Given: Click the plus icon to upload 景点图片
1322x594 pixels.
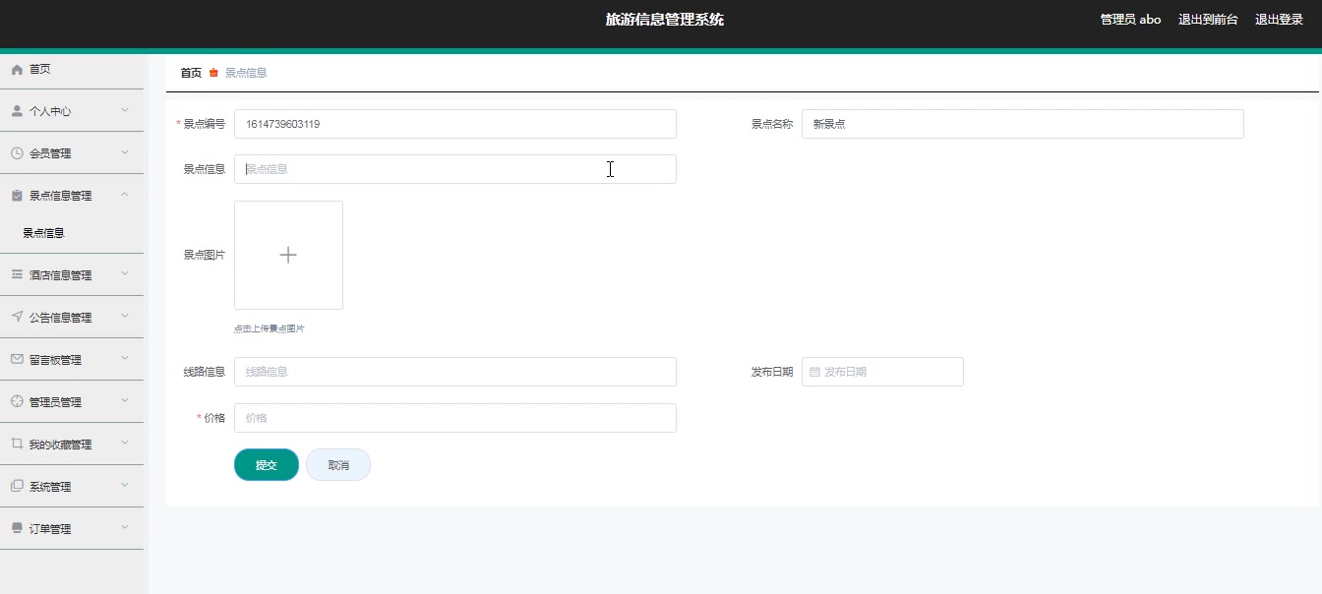Looking at the screenshot, I should (x=288, y=254).
